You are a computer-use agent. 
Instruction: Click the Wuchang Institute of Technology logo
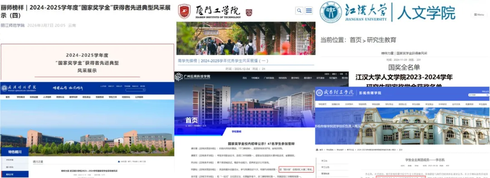(x=335, y=92)
